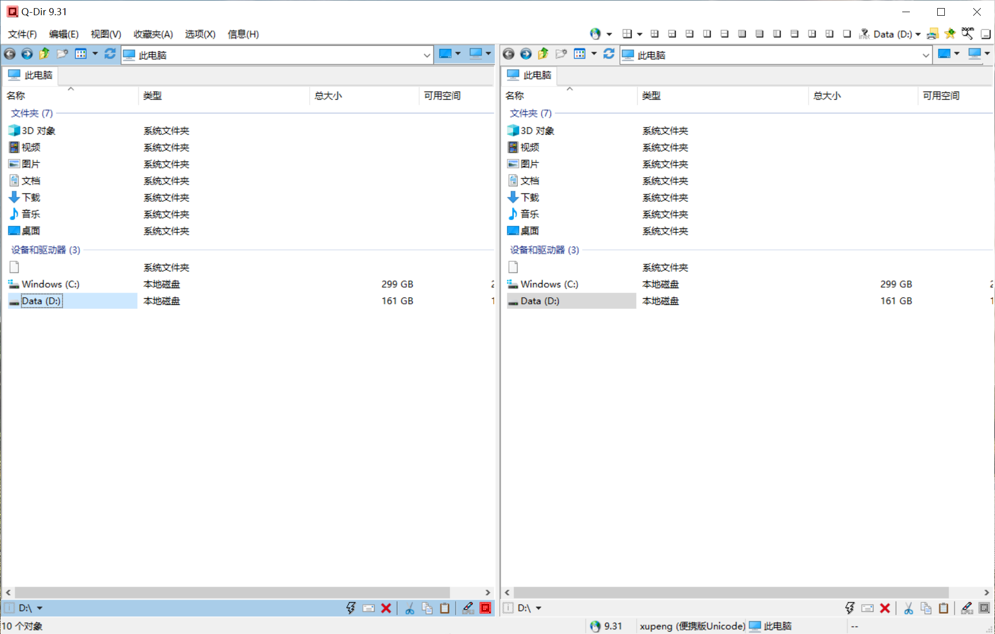This screenshot has width=995, height=634.
Task: Copy files using copy icon in right status bar
Action: pyautogui.click(x=927, y=608)
